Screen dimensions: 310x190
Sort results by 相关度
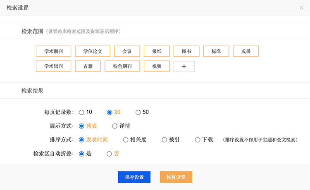(x=126, y=140)
